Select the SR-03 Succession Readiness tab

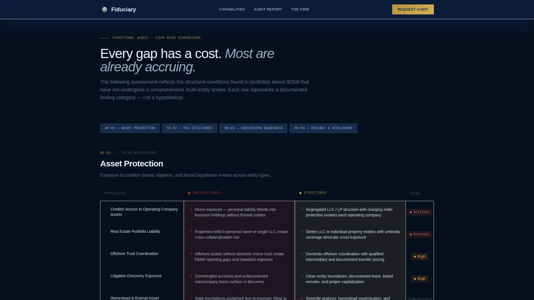(x=253, y=128)
